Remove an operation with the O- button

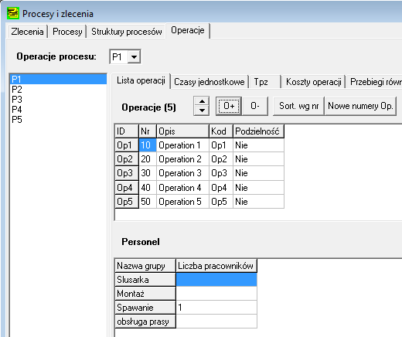point(255,106)
